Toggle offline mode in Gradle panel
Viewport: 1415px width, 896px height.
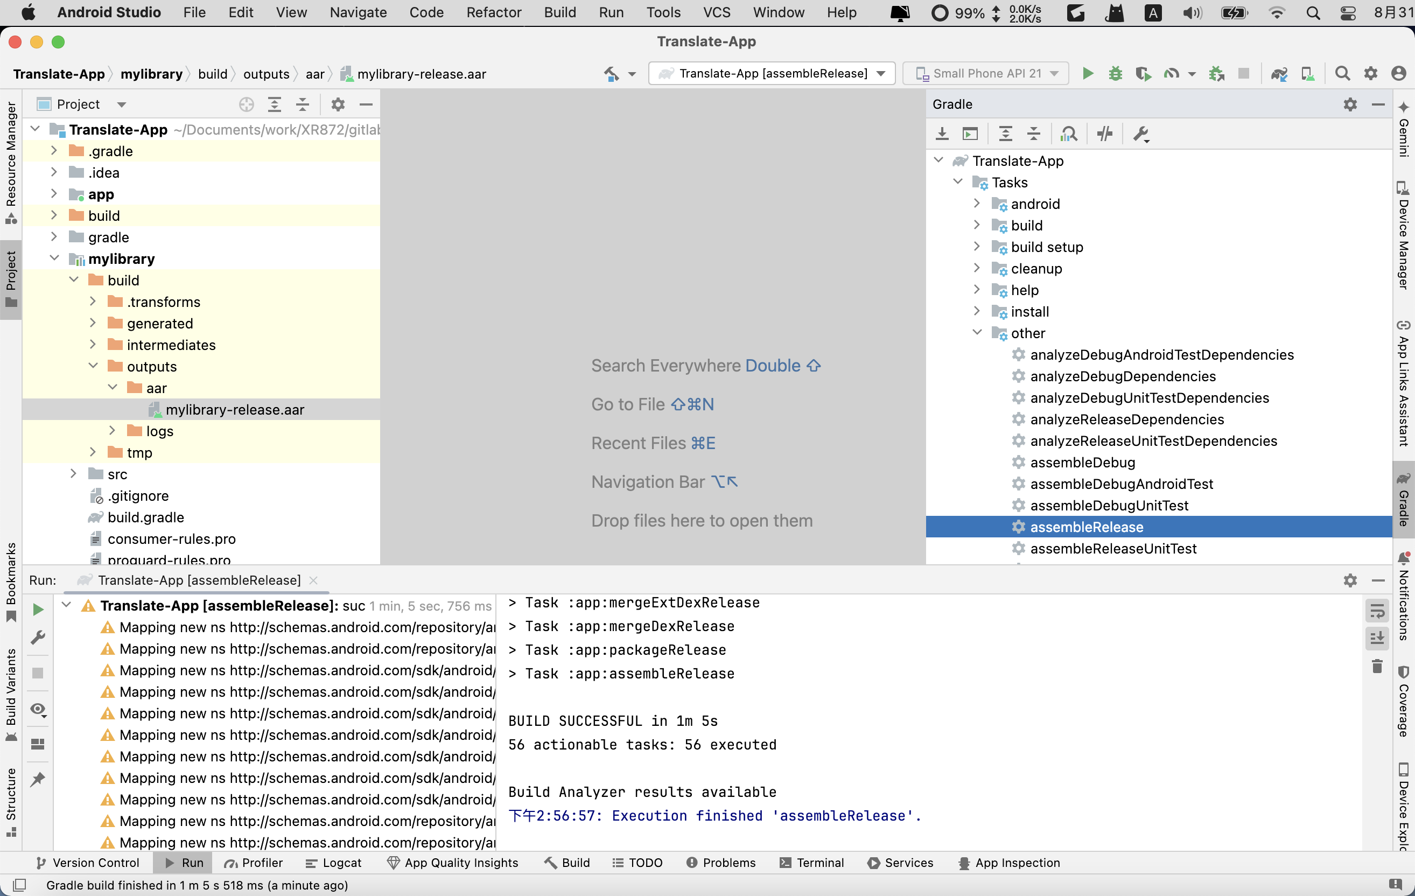click(x=1105, y=134)
